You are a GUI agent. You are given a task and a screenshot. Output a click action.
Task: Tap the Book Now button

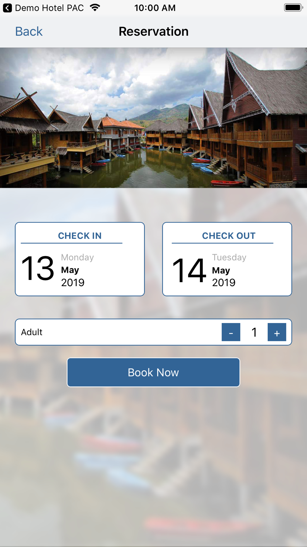(153, 372)
